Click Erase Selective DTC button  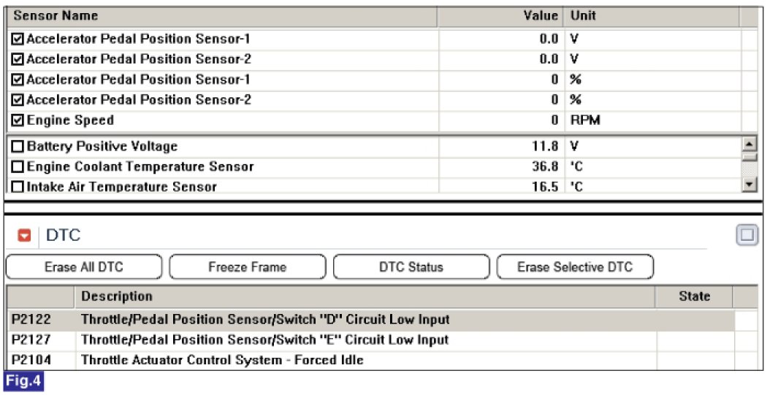click(576, 267)
